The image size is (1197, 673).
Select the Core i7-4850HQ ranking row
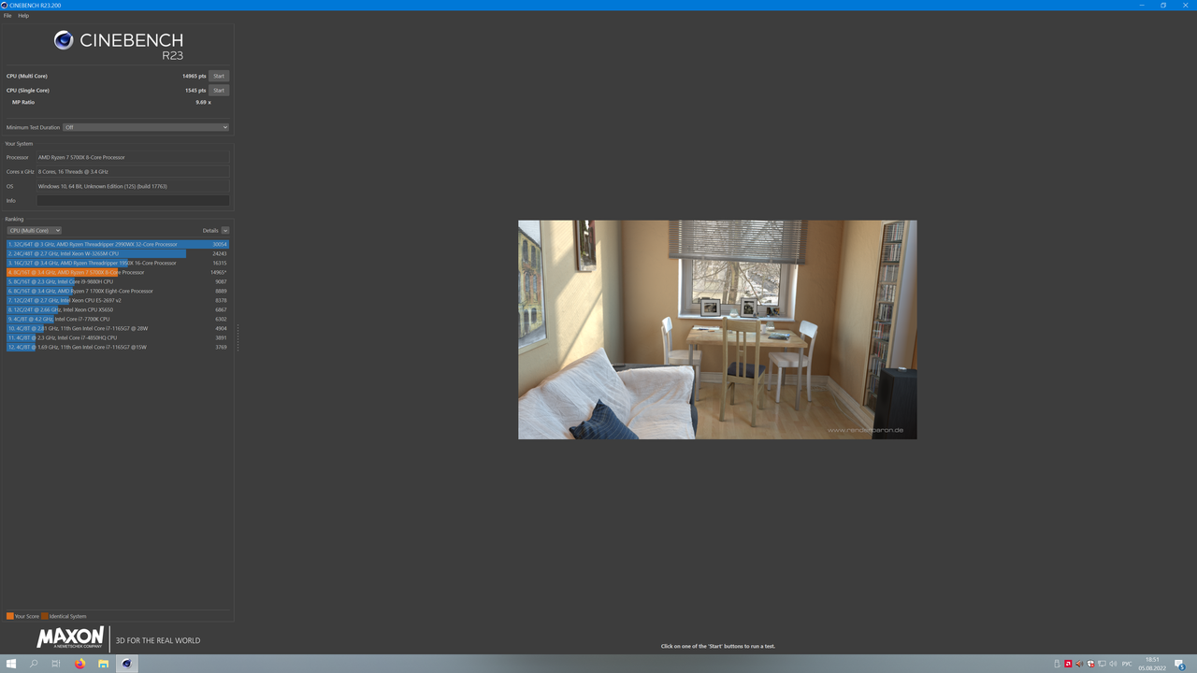118,337
